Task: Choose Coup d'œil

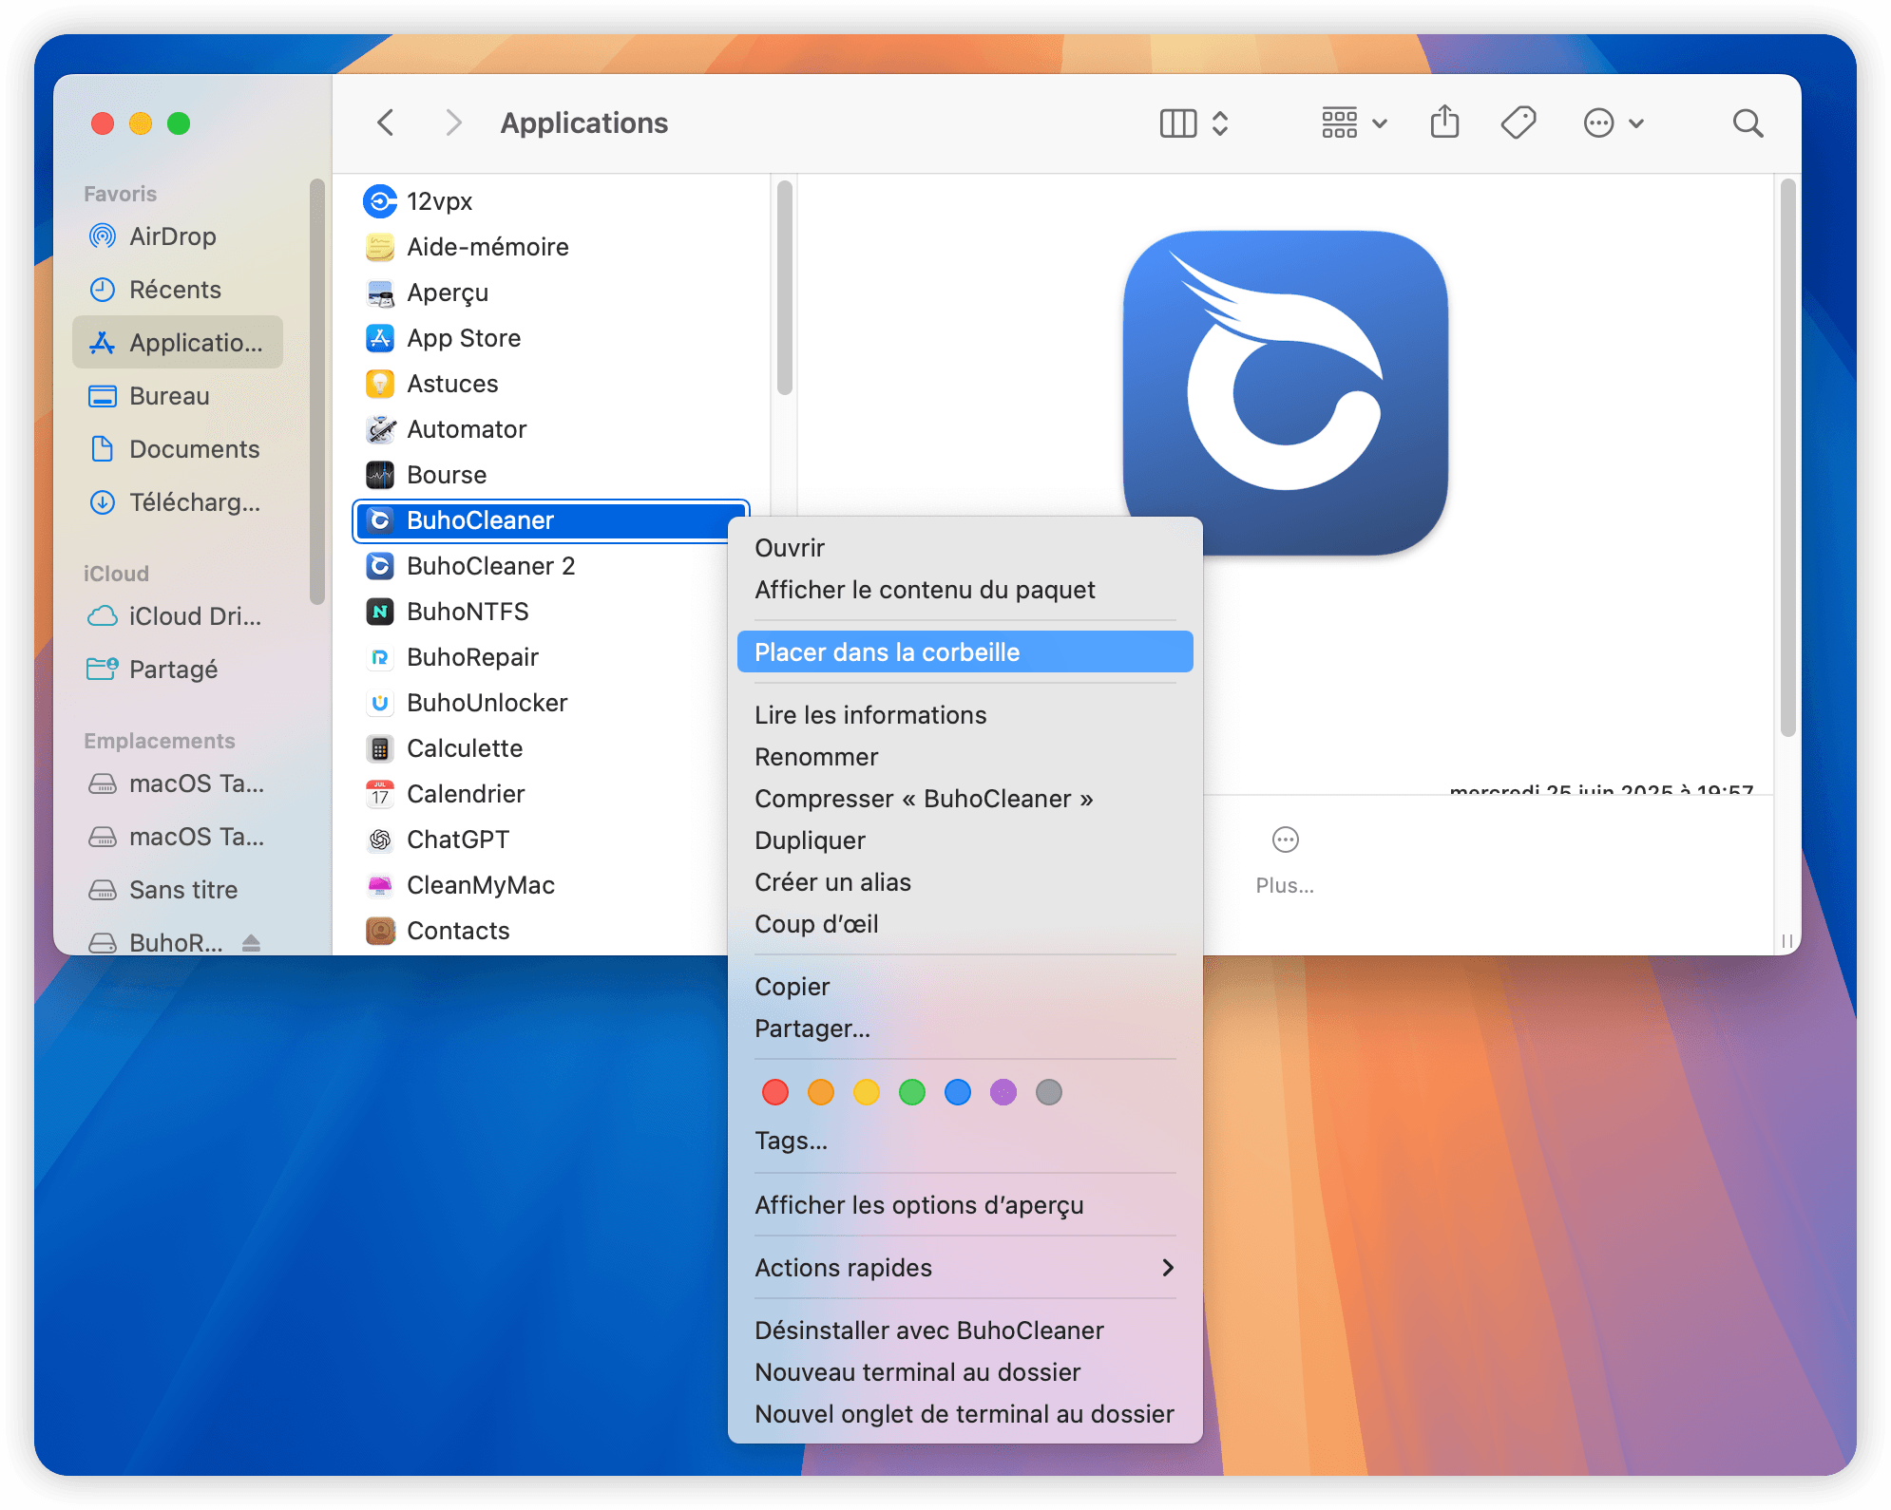Action: tap(965, 924)
